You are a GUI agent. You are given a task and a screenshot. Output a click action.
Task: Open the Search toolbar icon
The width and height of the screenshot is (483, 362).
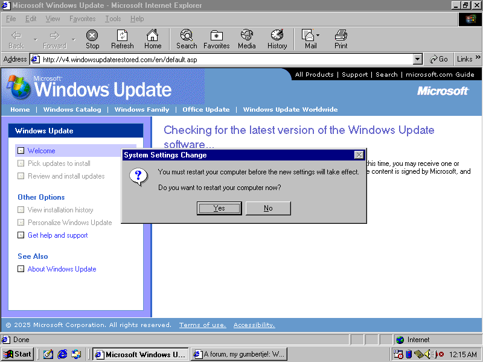[x=187, y=36]
